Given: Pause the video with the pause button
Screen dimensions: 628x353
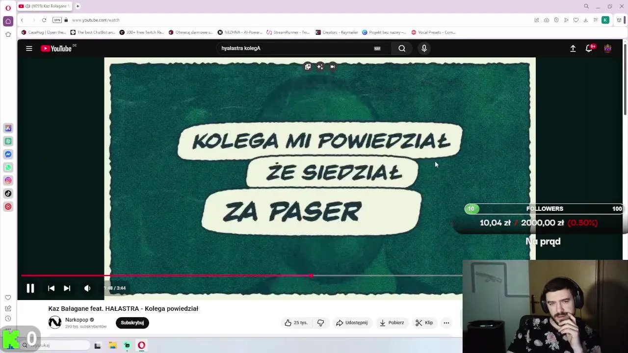Looking at the screenshot, I should [30, 288].
